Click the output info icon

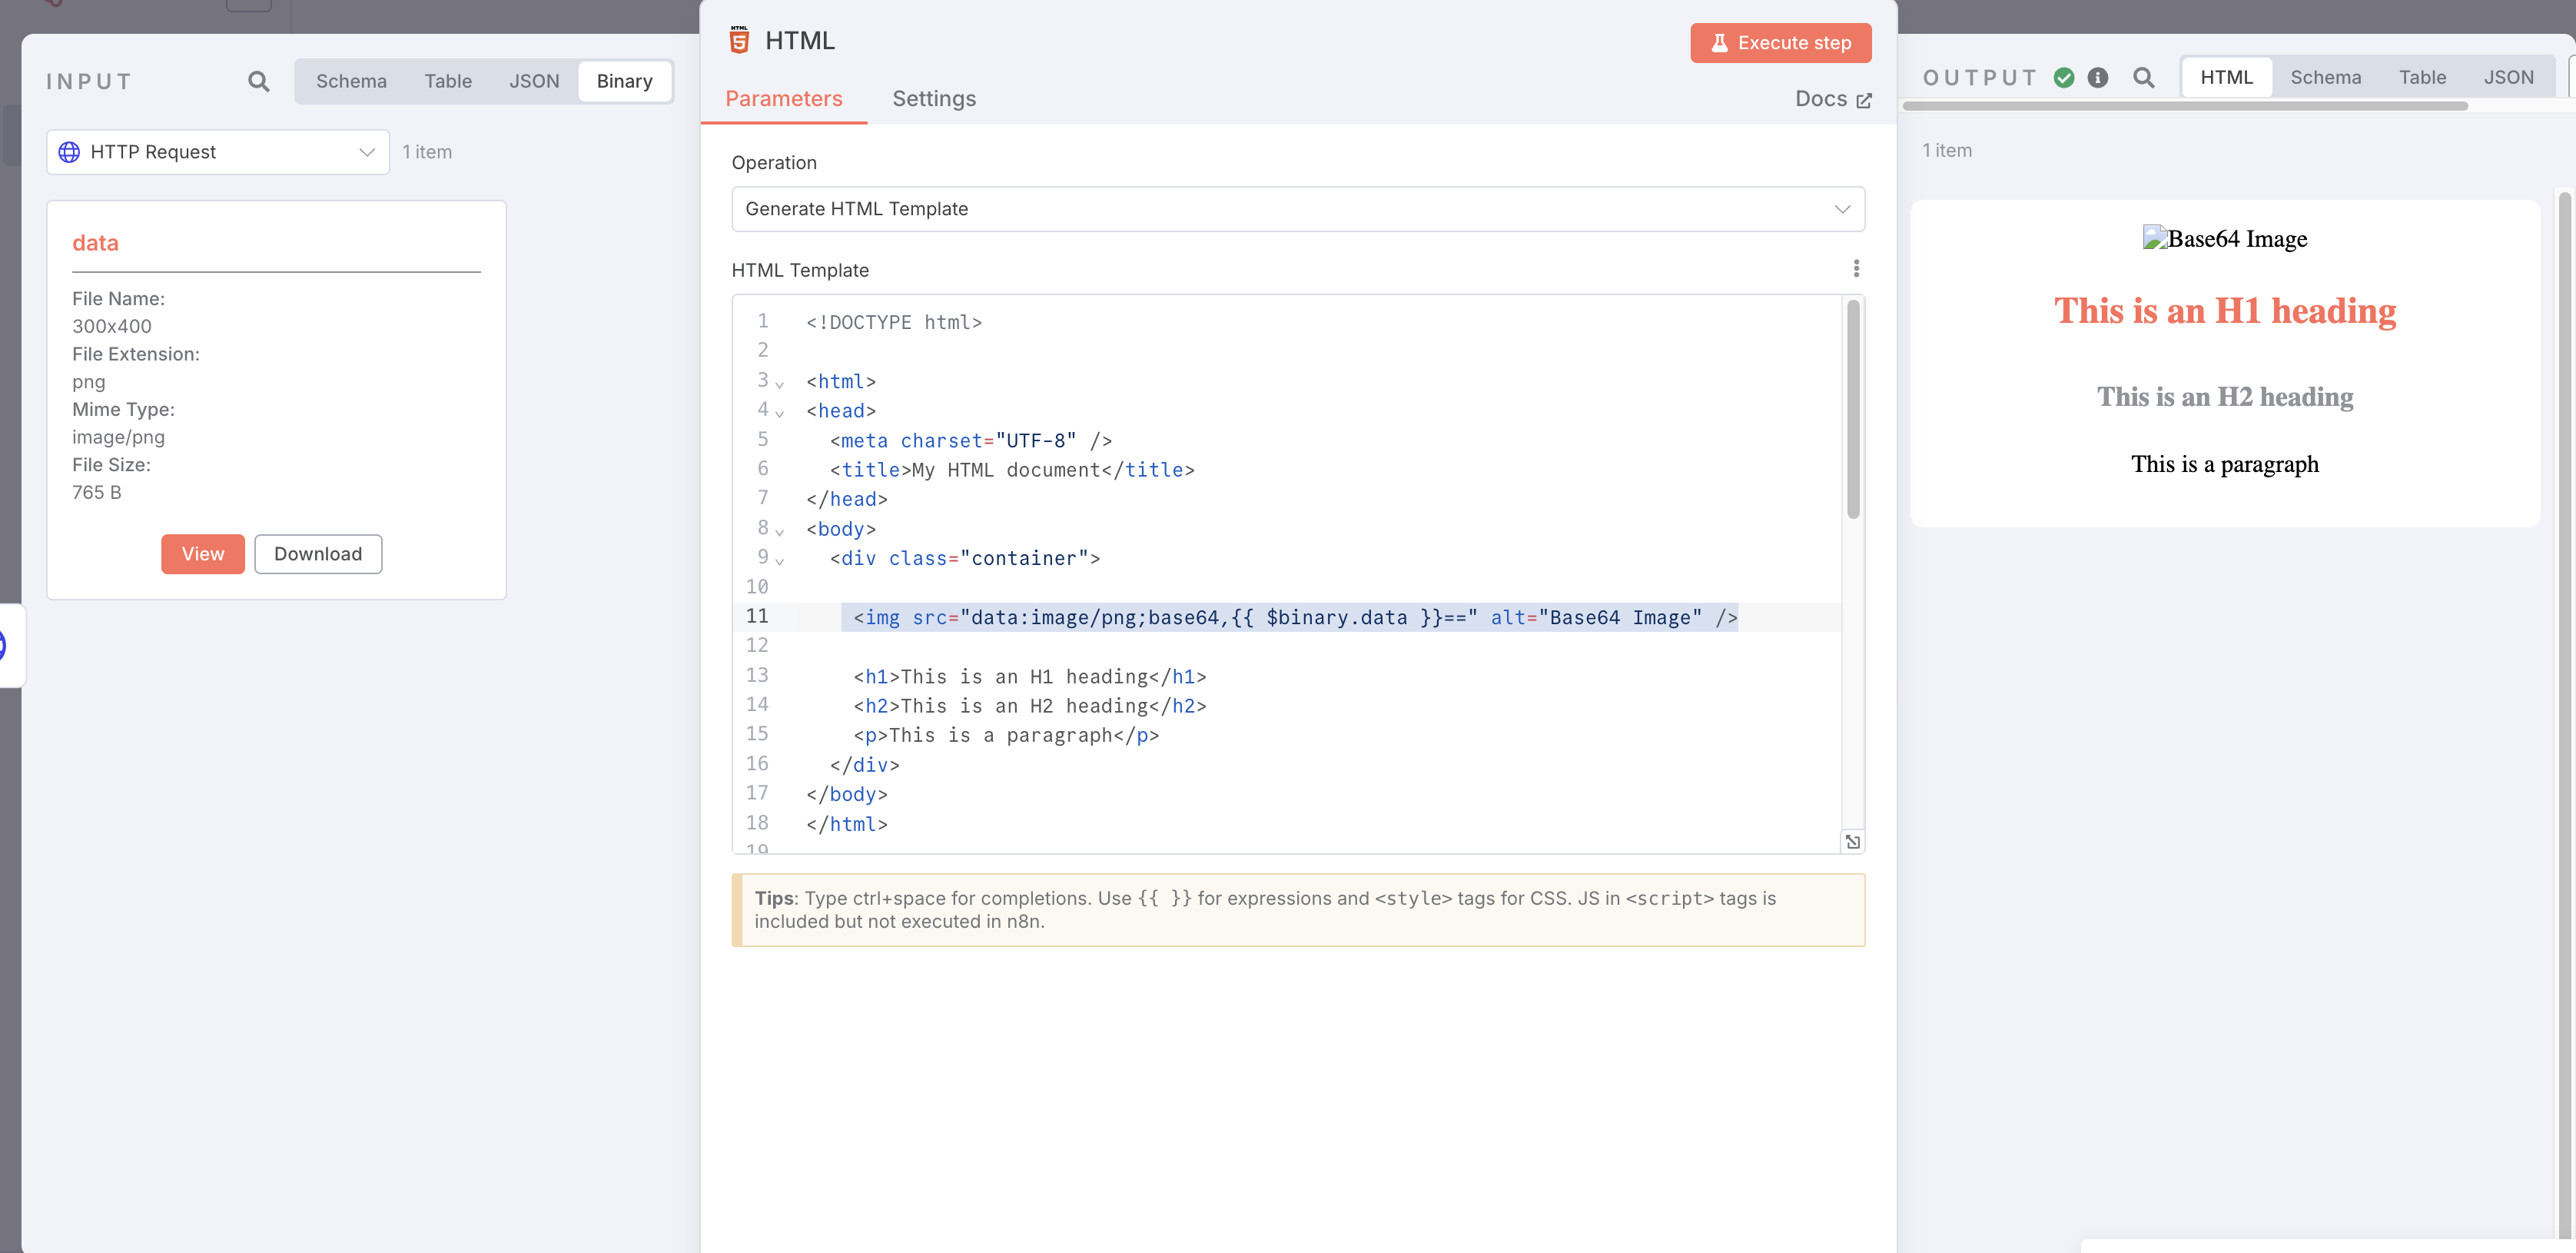pyautogui.click(x=2098, y=77)
